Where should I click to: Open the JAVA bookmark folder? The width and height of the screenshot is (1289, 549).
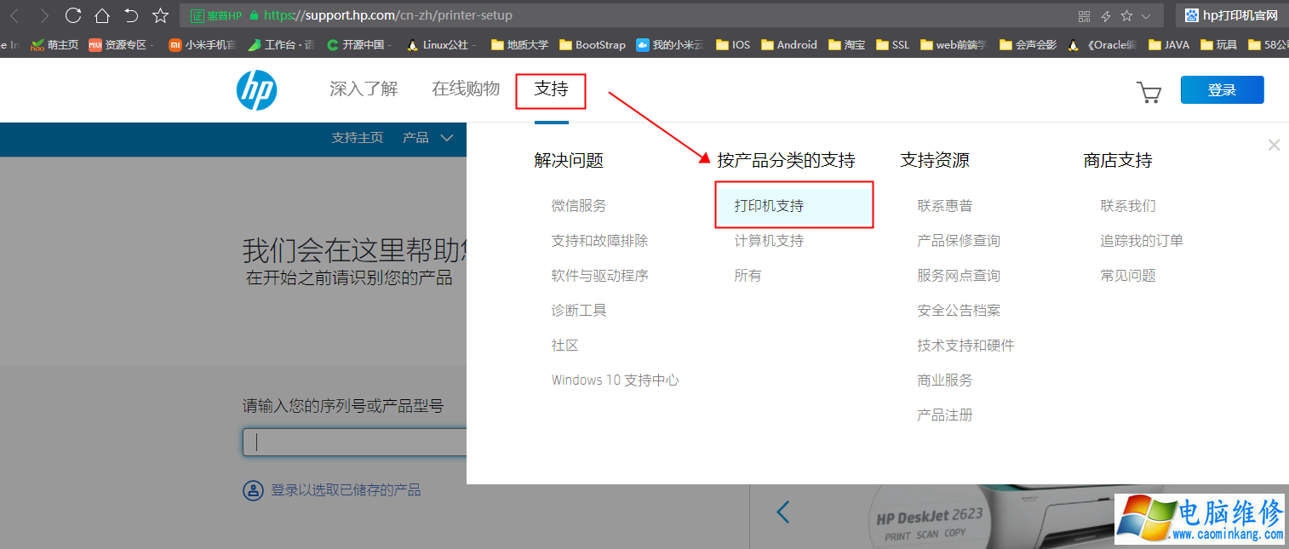(x=1169, y=45)
